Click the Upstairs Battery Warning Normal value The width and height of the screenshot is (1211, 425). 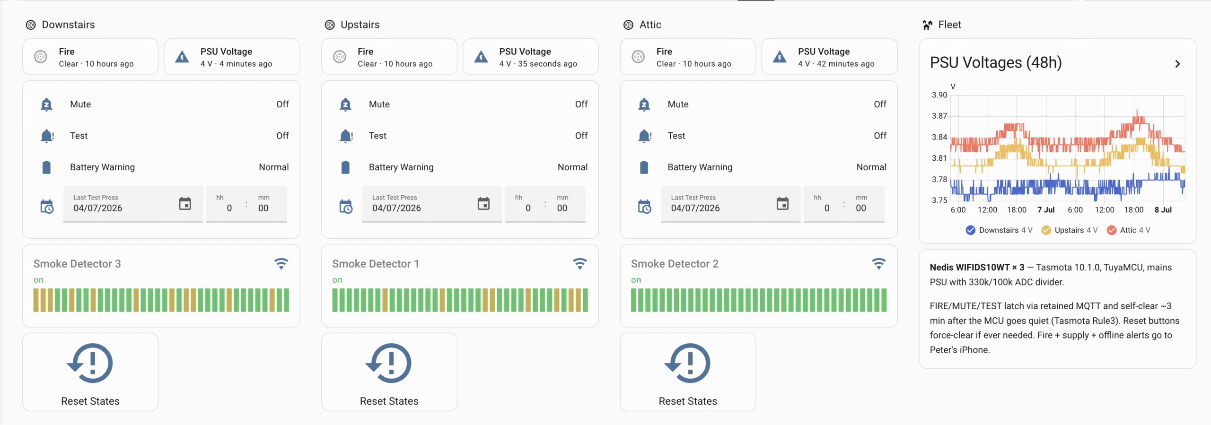pyautogui.click(x=573, y=167)
